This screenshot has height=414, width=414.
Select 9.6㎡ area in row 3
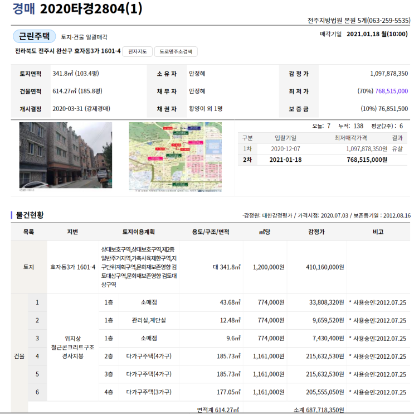click(233, 338)
